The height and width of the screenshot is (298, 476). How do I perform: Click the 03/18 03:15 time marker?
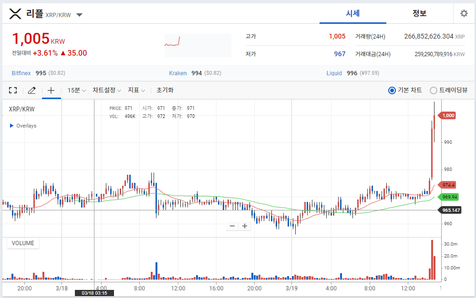(94, 293)
